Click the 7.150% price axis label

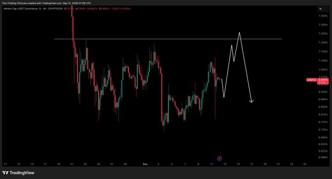[323, 52]
